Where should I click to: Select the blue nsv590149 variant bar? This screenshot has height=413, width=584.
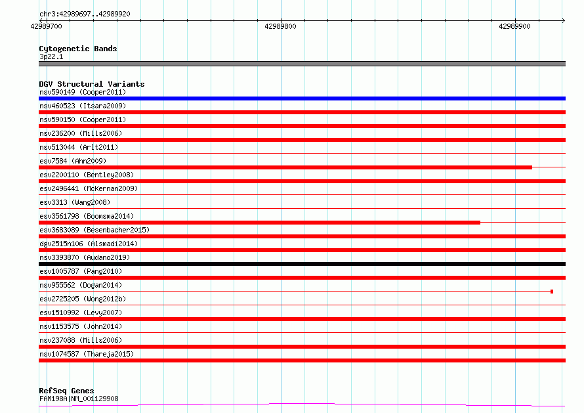click(x=302, y=98)
